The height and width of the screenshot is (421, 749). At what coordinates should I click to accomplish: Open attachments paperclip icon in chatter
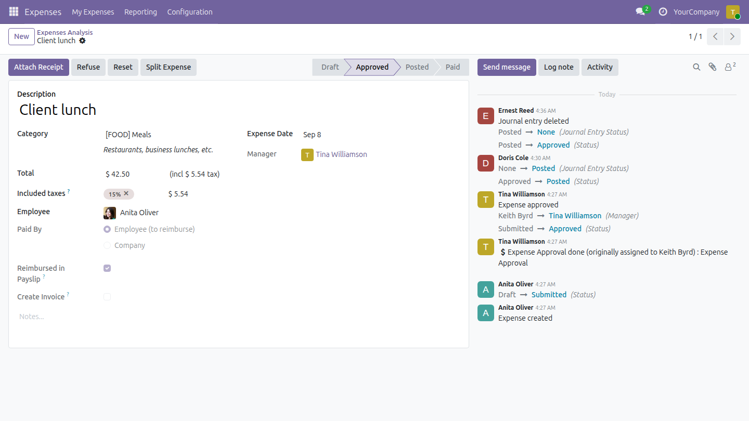tap(713, 67)
